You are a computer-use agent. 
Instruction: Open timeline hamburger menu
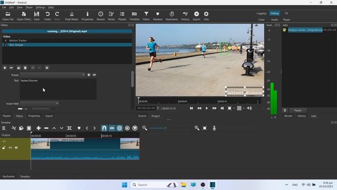[4, 128]
